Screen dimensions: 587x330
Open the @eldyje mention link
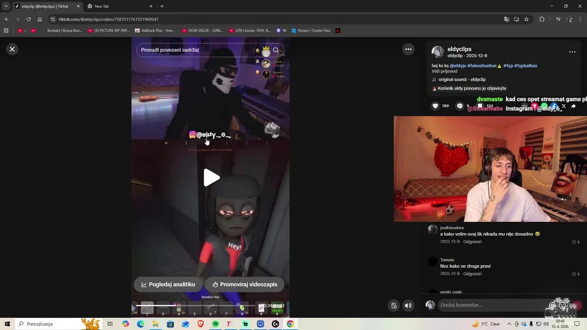pyautogui.click(x=458, y=66)
